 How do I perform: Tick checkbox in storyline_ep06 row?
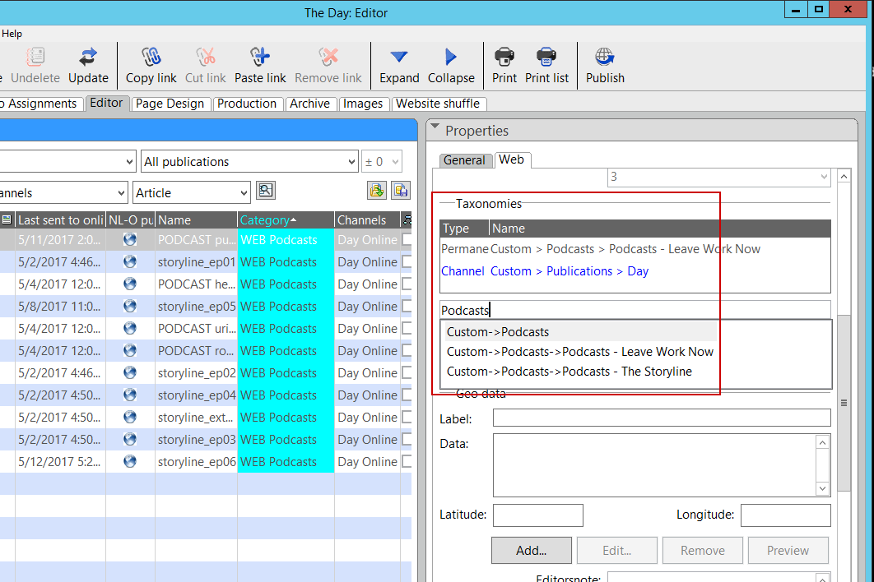pyautogui.click(x=407, y=462)
